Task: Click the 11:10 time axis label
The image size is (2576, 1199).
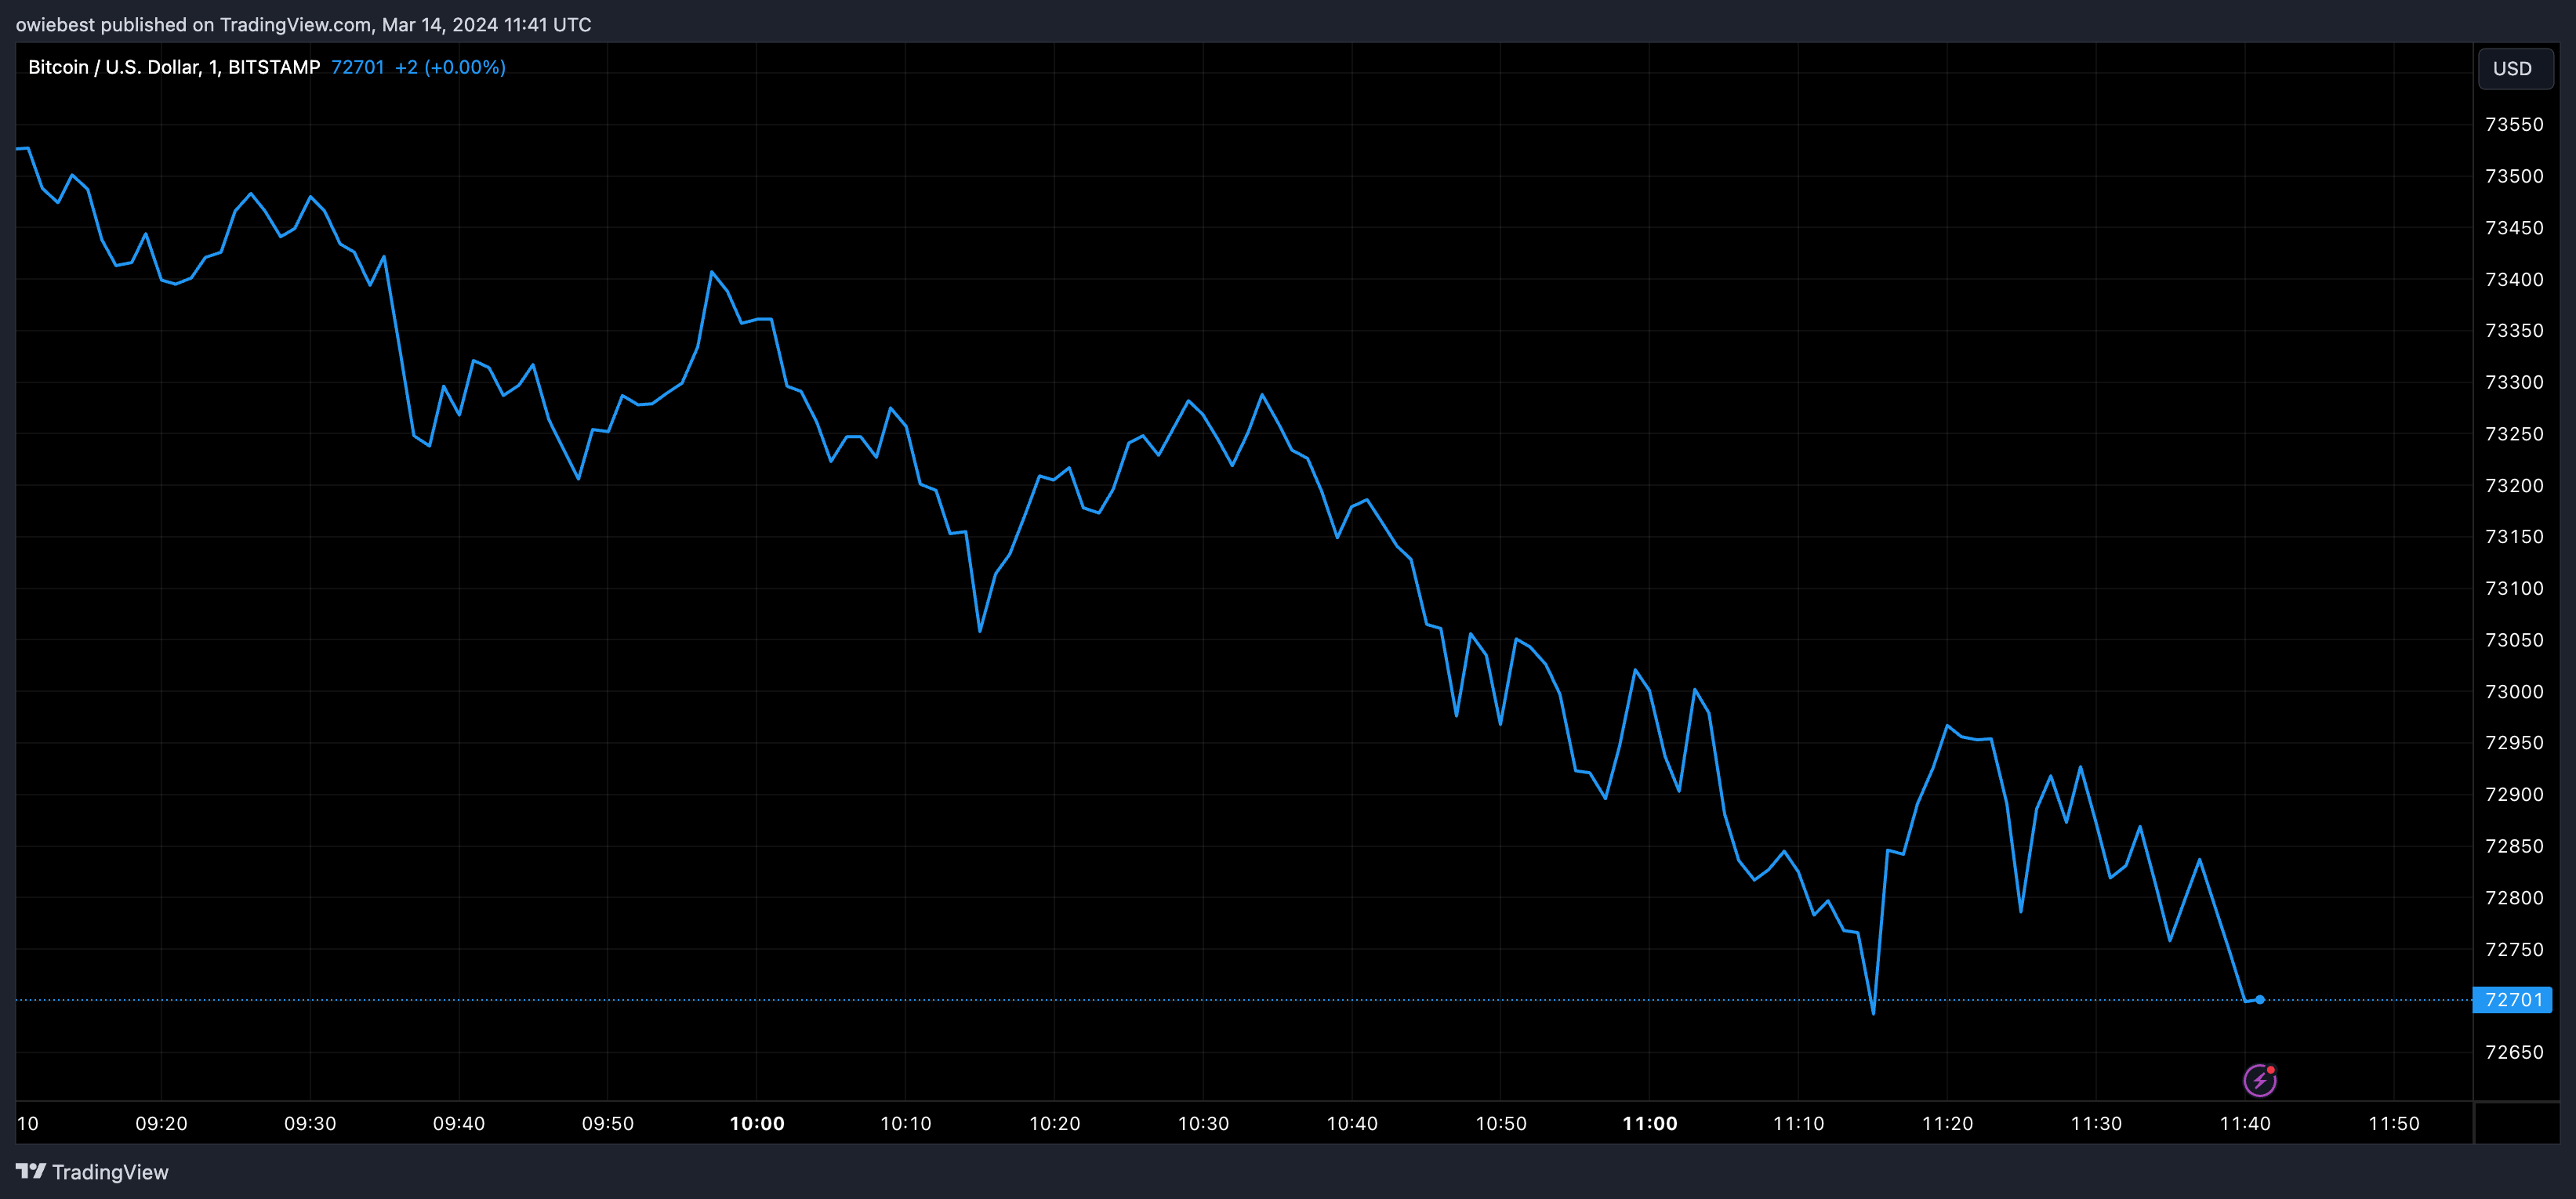Action: pos(1799,1123)
